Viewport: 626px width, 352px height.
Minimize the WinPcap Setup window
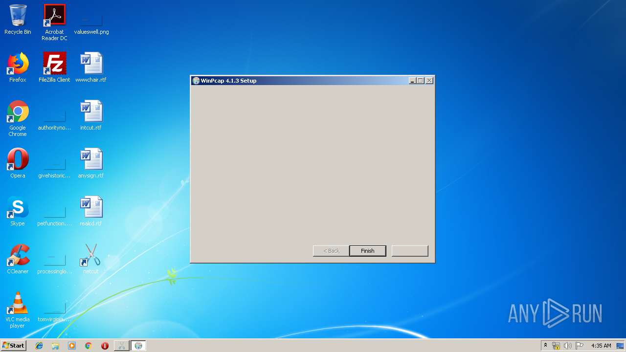tap(412, 81)
